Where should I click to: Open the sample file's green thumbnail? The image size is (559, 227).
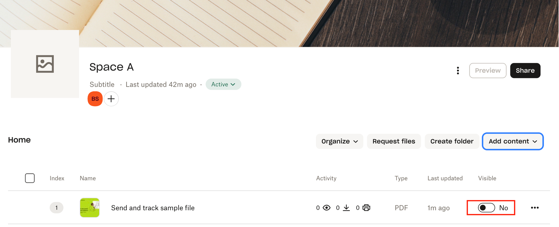pos(90,208)
